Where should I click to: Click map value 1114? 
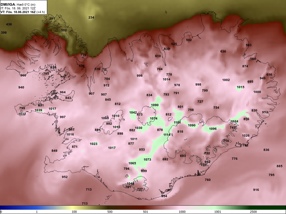point(167,135)
